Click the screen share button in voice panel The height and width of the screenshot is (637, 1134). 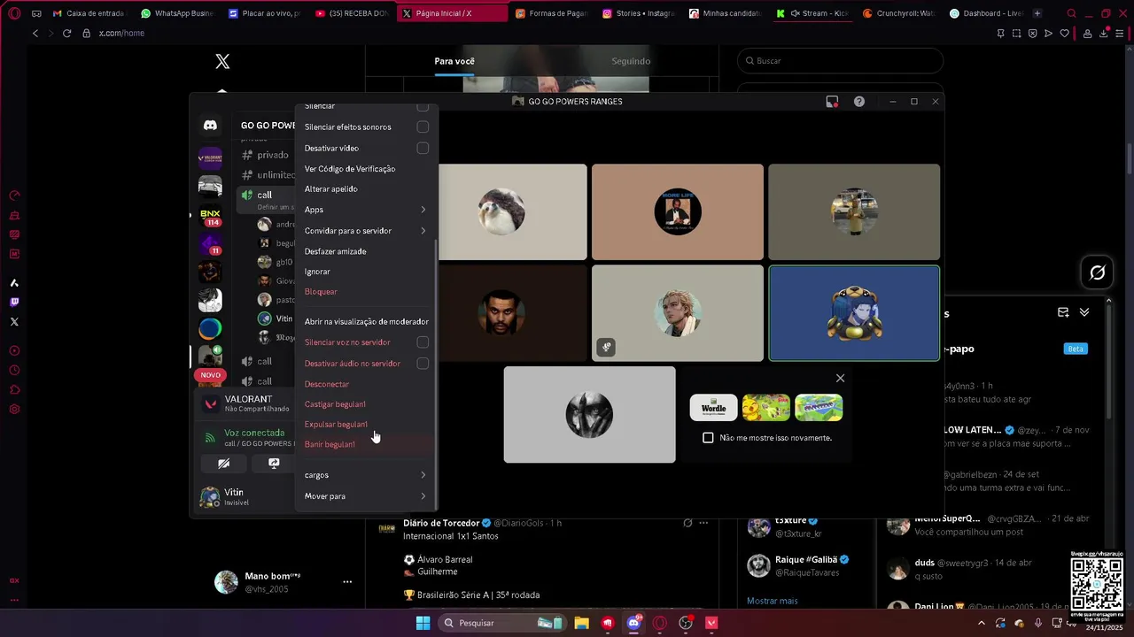[274, 464]
